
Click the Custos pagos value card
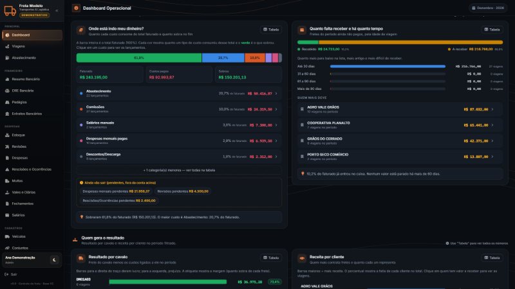coord(179,74)
